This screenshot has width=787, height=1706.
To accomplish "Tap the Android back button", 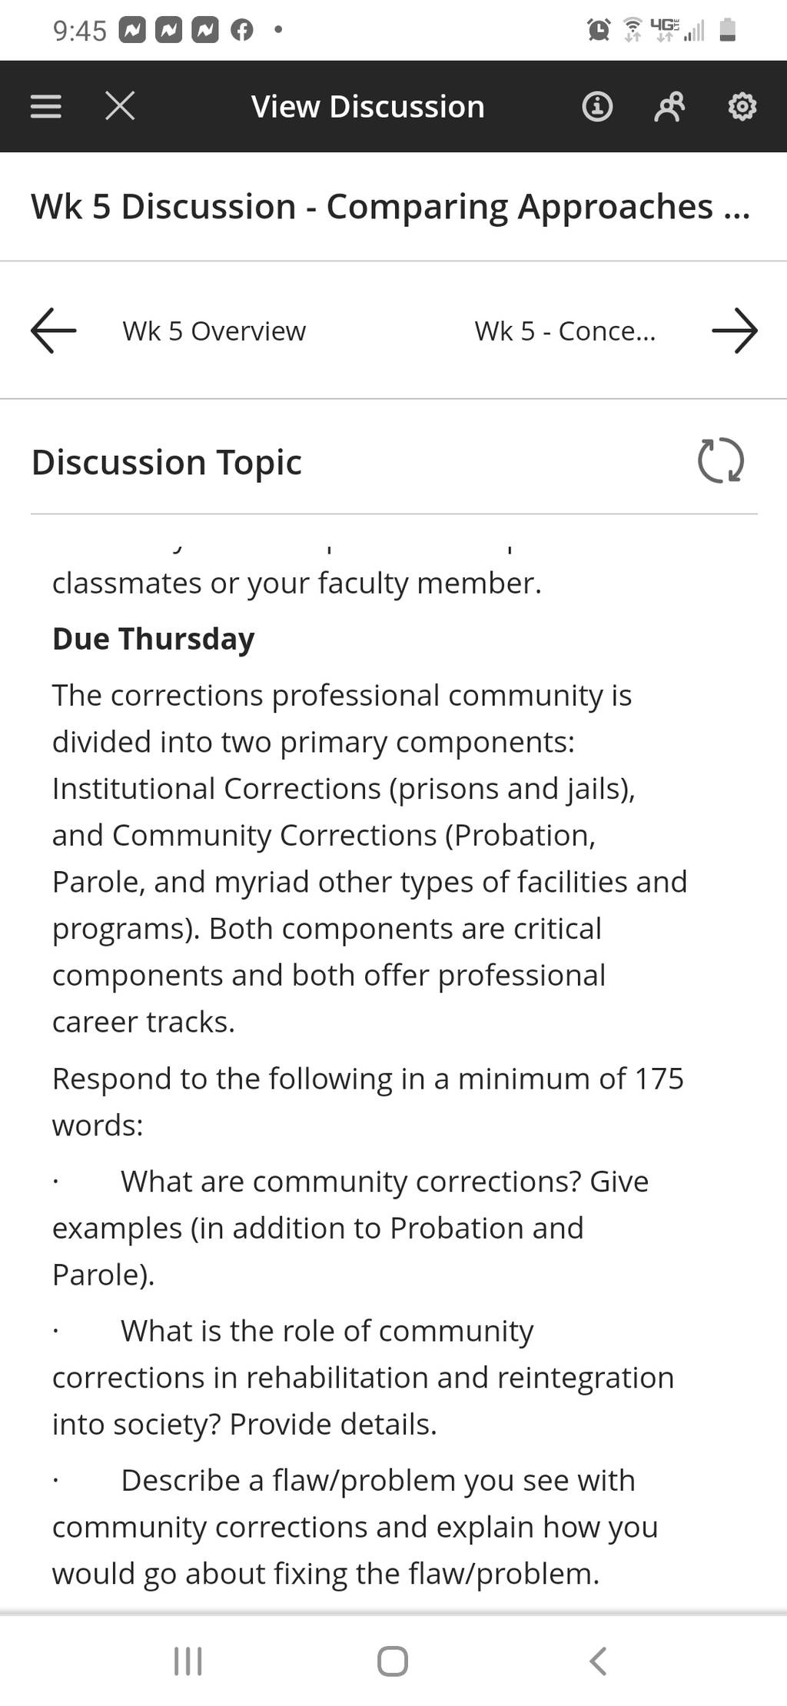I will click(x=597, y=1661).
